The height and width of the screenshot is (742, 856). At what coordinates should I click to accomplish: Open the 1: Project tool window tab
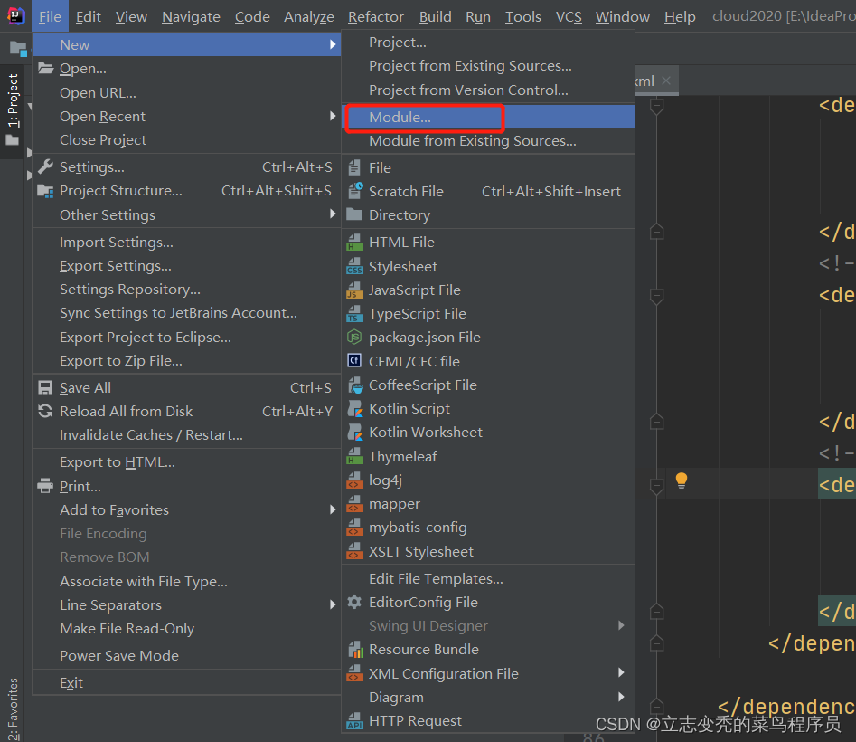(12, 111)
